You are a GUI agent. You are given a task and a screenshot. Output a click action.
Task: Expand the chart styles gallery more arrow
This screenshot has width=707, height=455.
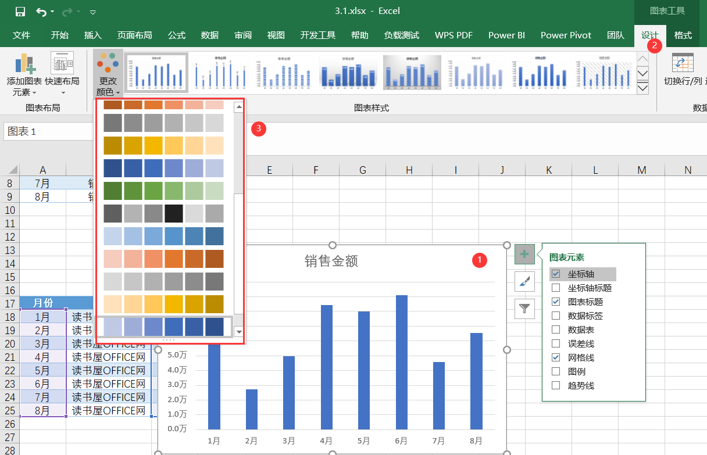click(642, 88)
